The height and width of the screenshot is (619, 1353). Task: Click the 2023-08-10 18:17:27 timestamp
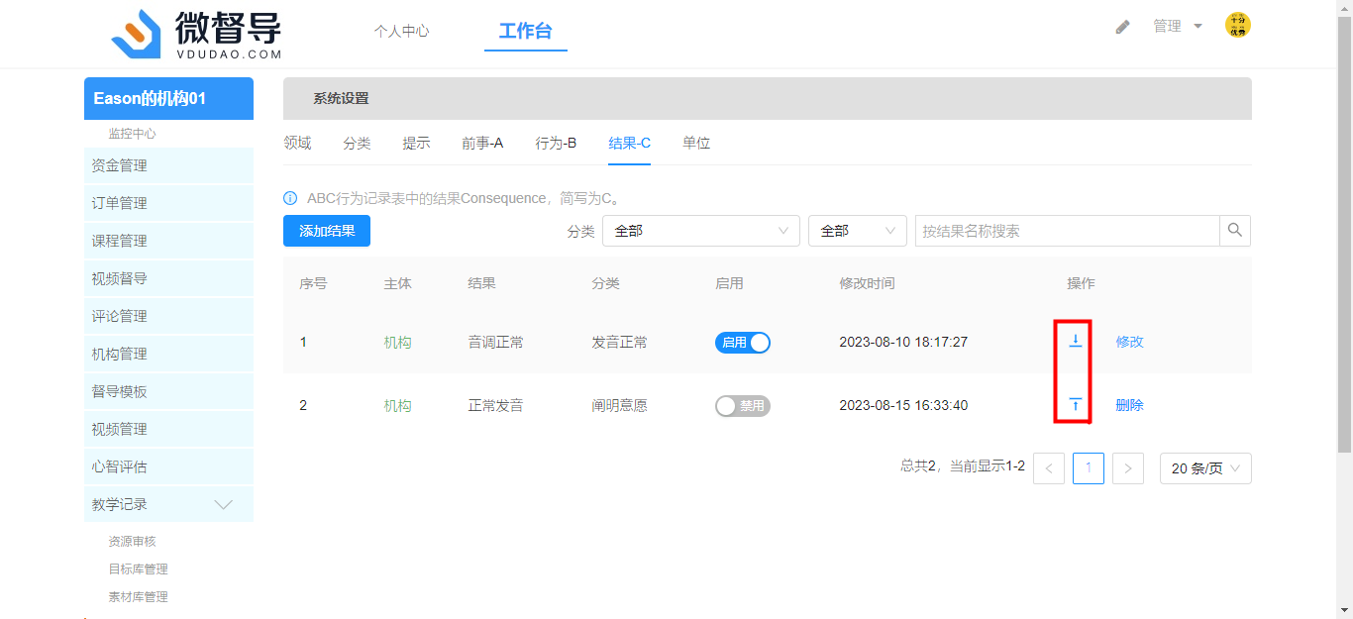903,343
